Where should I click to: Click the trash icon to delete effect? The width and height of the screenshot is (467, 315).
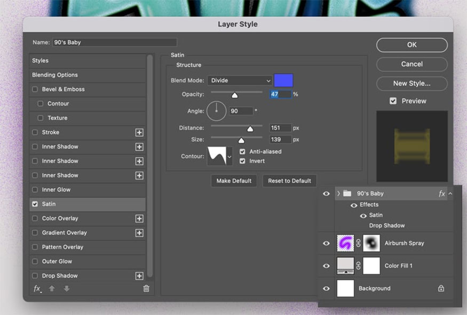point(146,288)
